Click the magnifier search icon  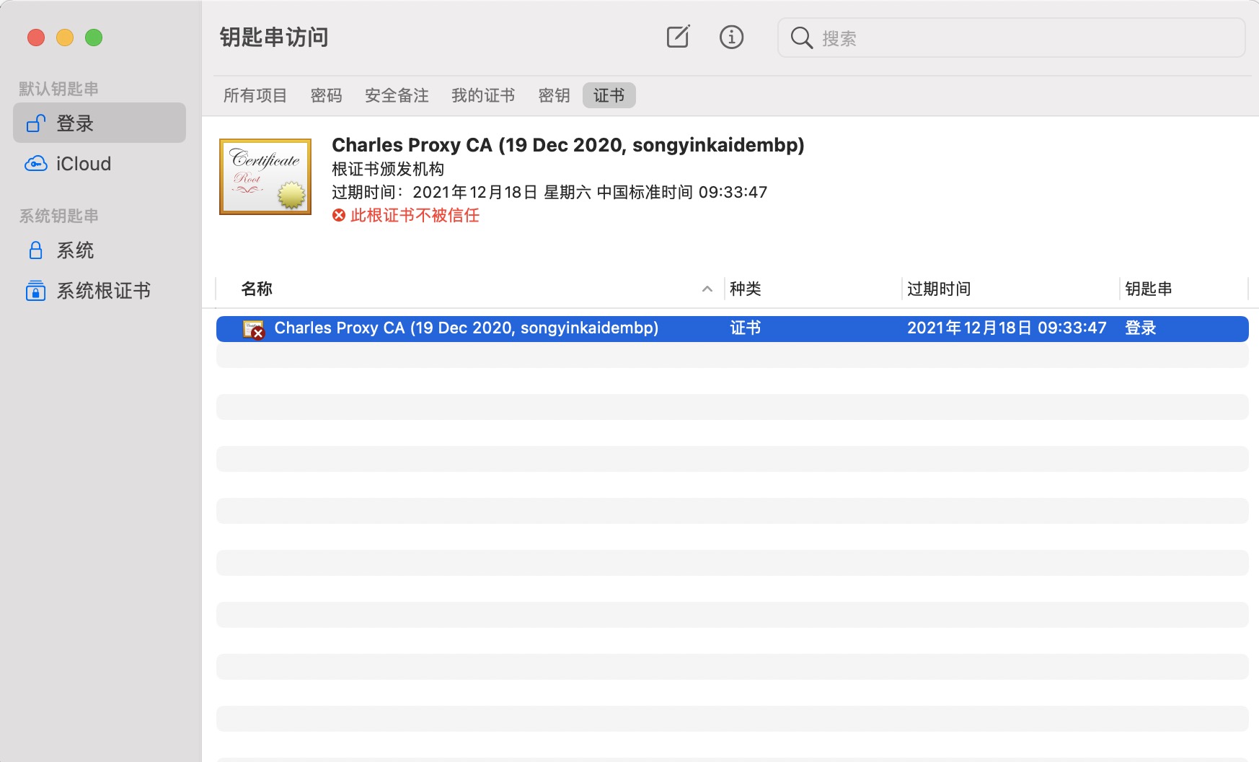[x=801, y=38]
